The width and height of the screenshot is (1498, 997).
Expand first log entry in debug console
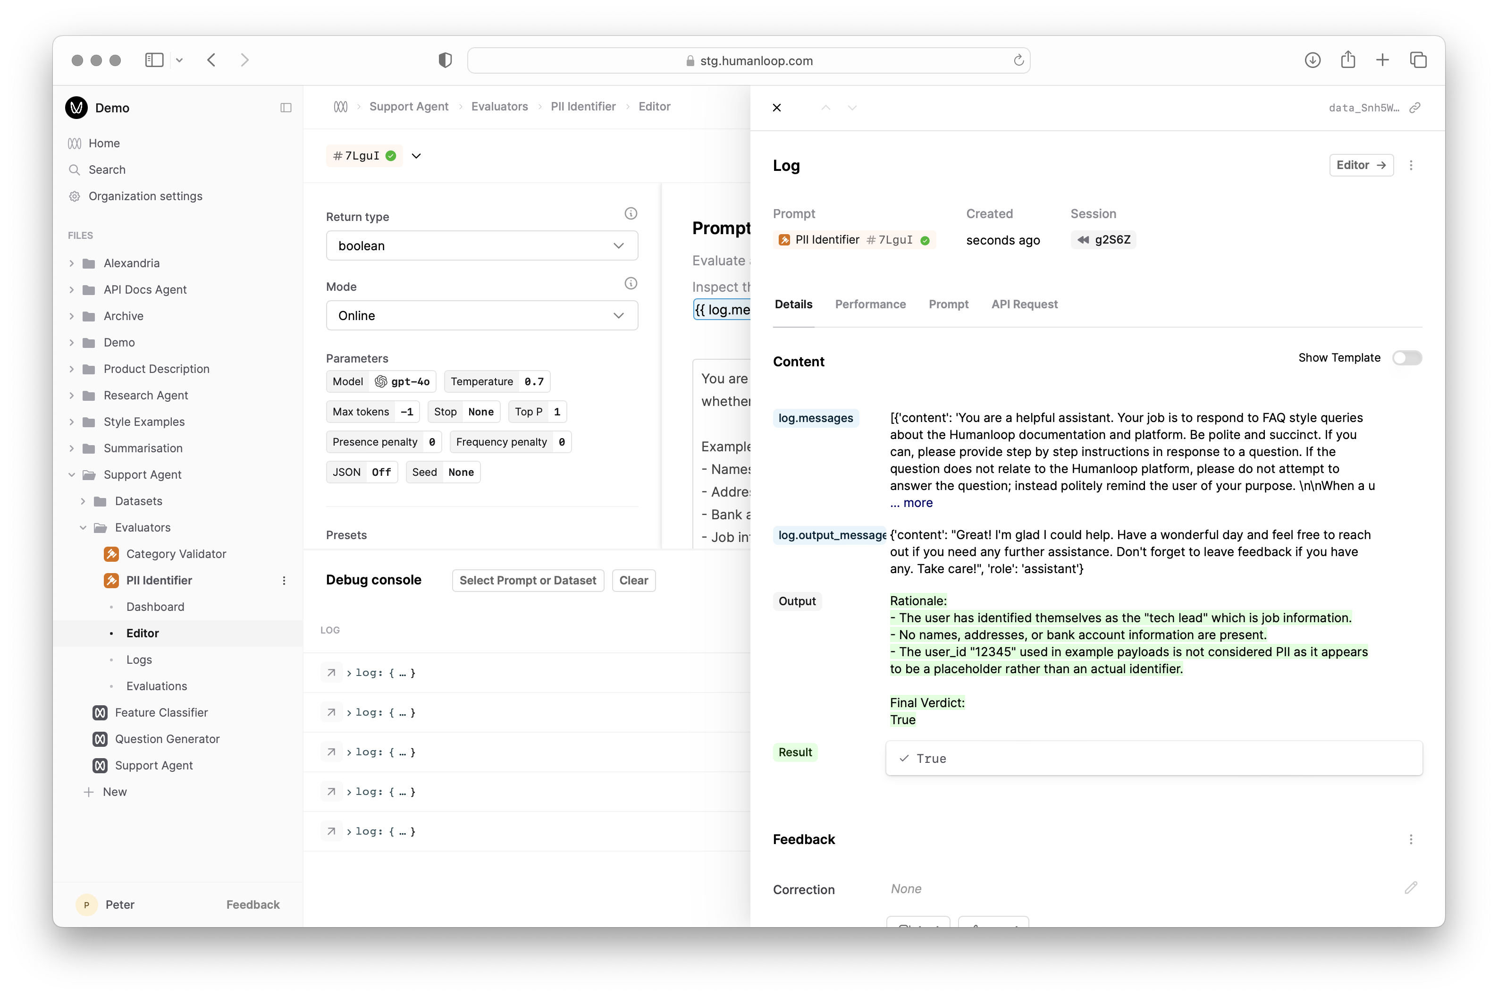[x=349, y=673]
